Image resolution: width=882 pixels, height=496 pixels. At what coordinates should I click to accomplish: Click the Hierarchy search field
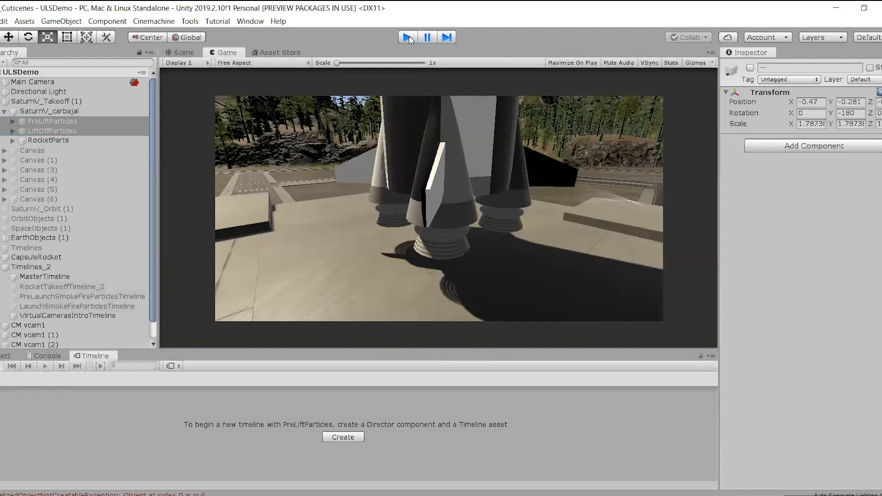[x=83, y=62]
